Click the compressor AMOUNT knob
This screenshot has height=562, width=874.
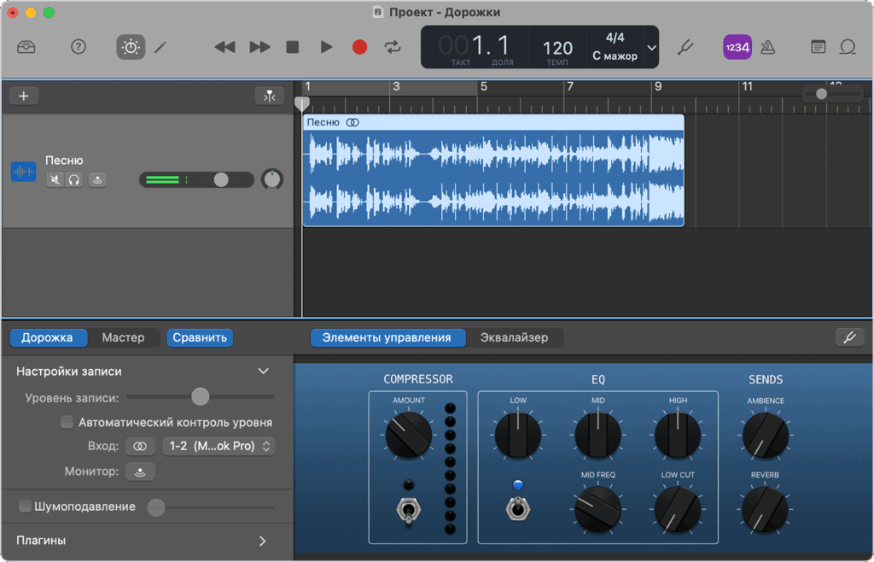pos(409,435)
